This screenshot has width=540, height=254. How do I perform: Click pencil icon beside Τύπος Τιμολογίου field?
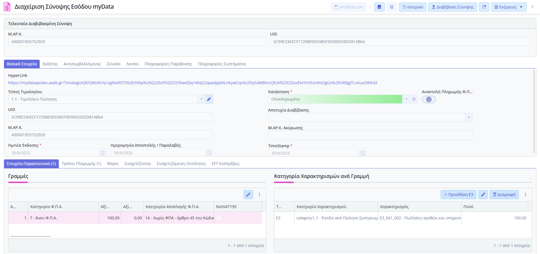click(x=209, y=99)
